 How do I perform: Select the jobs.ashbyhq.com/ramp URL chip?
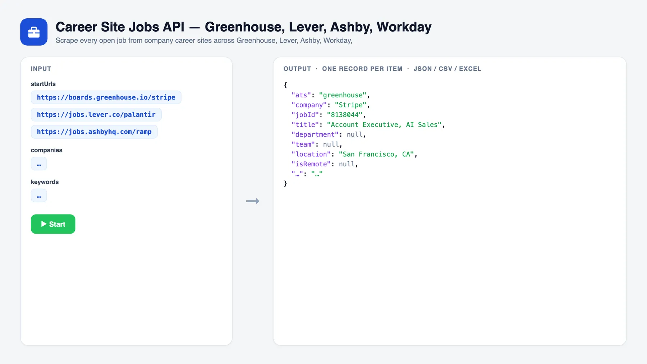click(x=94, y=132)
